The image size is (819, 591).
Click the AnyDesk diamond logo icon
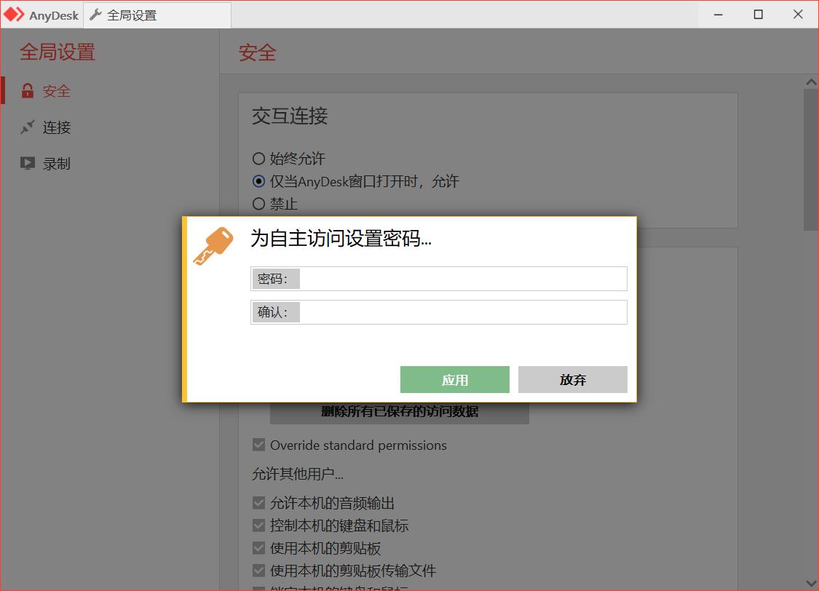[14, 14]
